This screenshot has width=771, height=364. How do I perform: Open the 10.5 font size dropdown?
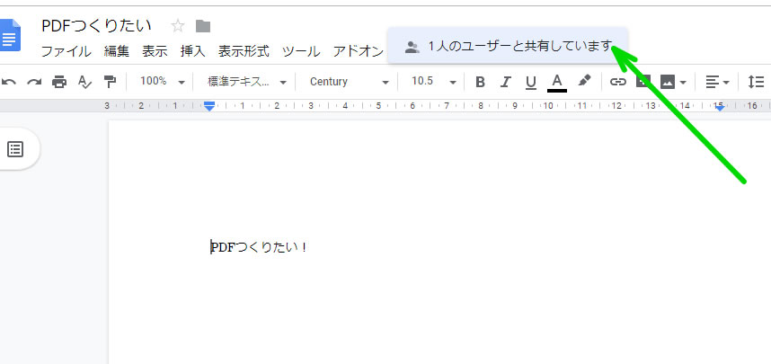pos(434,82)
